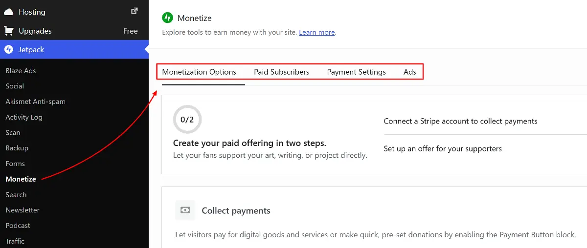Switch to Paid Subscribers tab
The image size is (587, 248).
pyautogui.click(x=282, y=72)
